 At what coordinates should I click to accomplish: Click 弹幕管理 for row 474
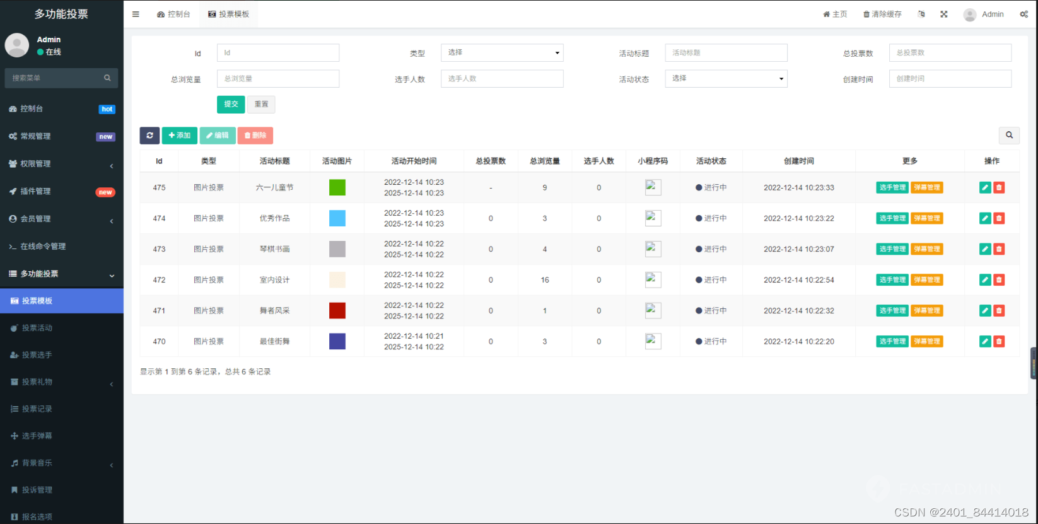(926, 218)
